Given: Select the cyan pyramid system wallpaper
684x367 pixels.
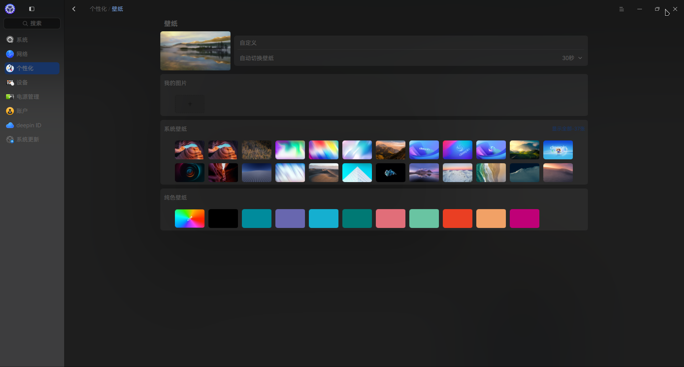Looking at the screenshot, I should click(x=357, y=172).
